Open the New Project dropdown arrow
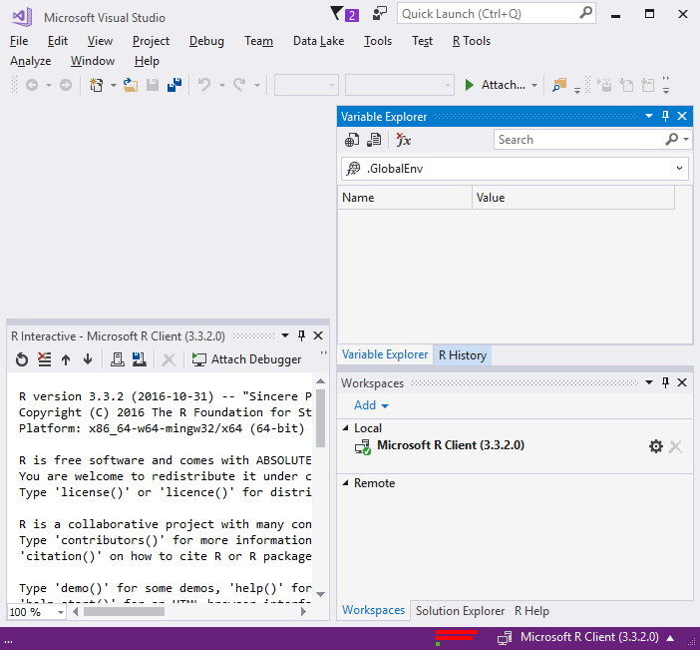This screenshot has height=650, width=700. click(114, 85)
